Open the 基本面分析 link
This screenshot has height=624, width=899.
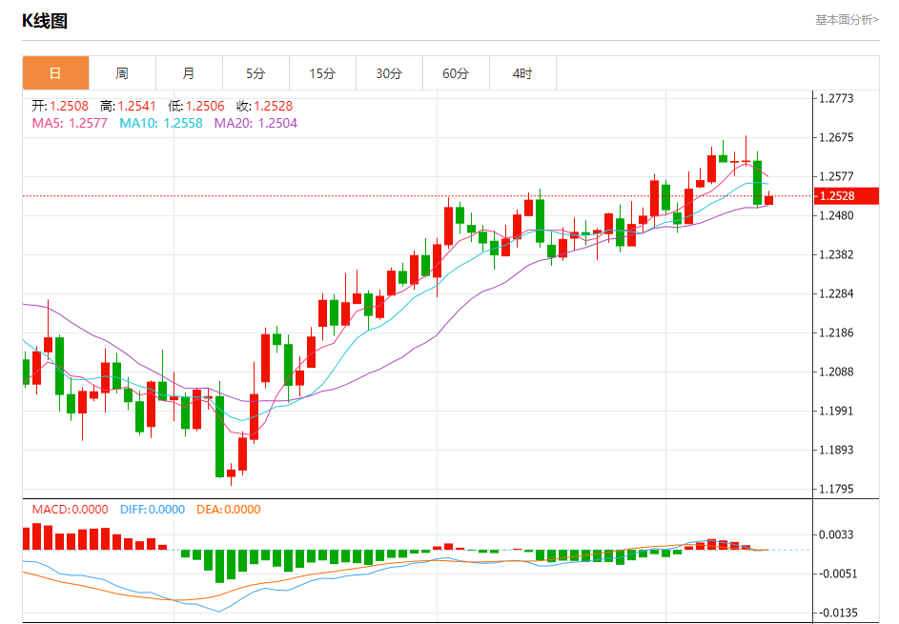(x=847, y=20)
